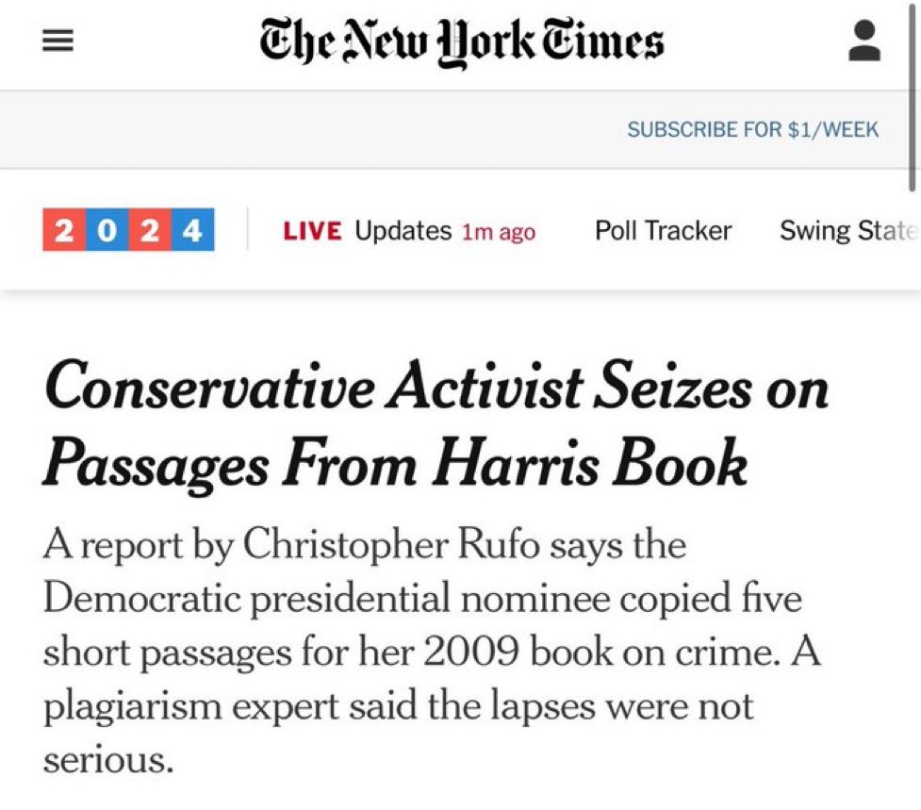Click the red number 2 tile
921x810 pixels.
point(64,230)
